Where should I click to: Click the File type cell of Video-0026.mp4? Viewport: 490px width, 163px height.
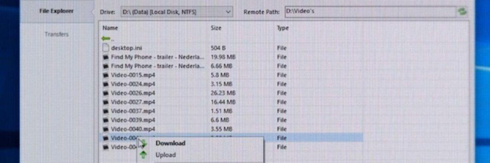pyautogui.click(x=282, y=93)
